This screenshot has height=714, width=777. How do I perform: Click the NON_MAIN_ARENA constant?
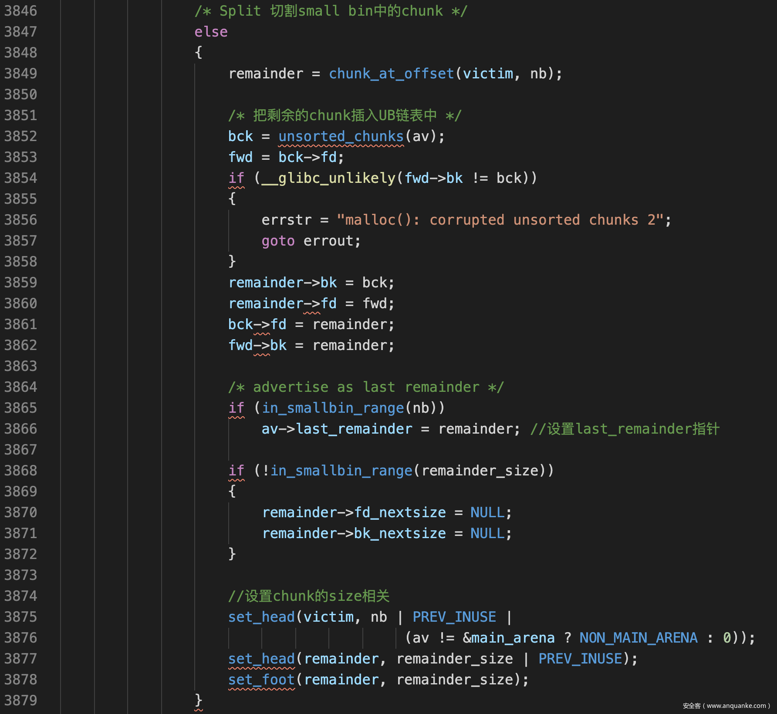(638, 638)
